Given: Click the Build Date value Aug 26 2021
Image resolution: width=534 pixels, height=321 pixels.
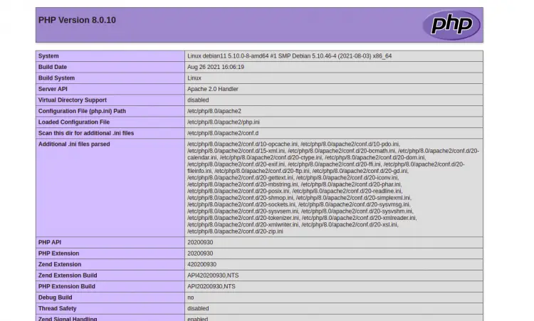Looking at the screenshot, I should point(216,67).
